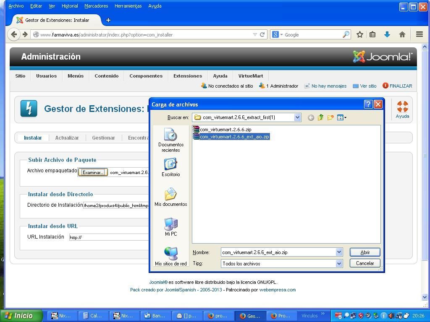Click the Directorio de Instalación field
Viewport: 430px width, 322px height.
click(x=116, y=205)
